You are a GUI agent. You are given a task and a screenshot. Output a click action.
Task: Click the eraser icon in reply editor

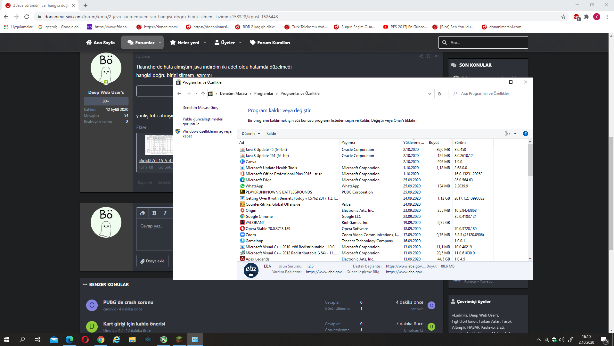(143, 213)
